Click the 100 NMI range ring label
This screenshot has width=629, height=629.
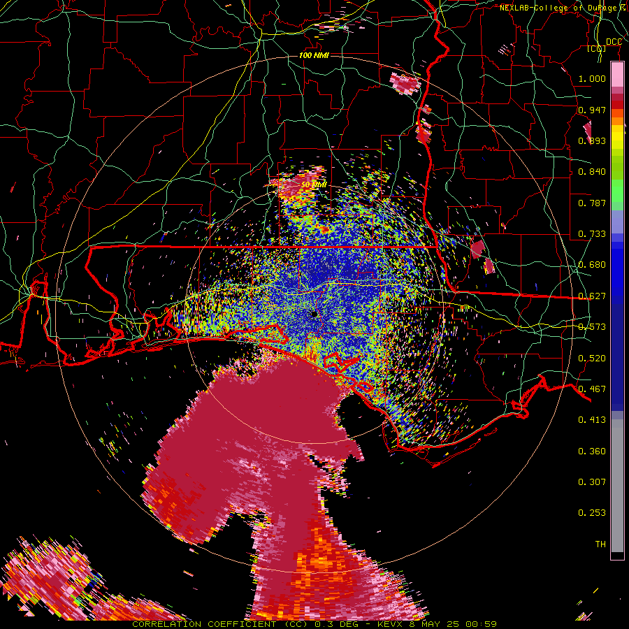(x=314, y=55)
